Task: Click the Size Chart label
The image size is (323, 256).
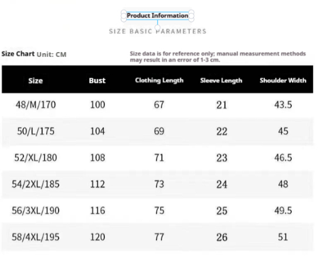Action: click(18, 54)
